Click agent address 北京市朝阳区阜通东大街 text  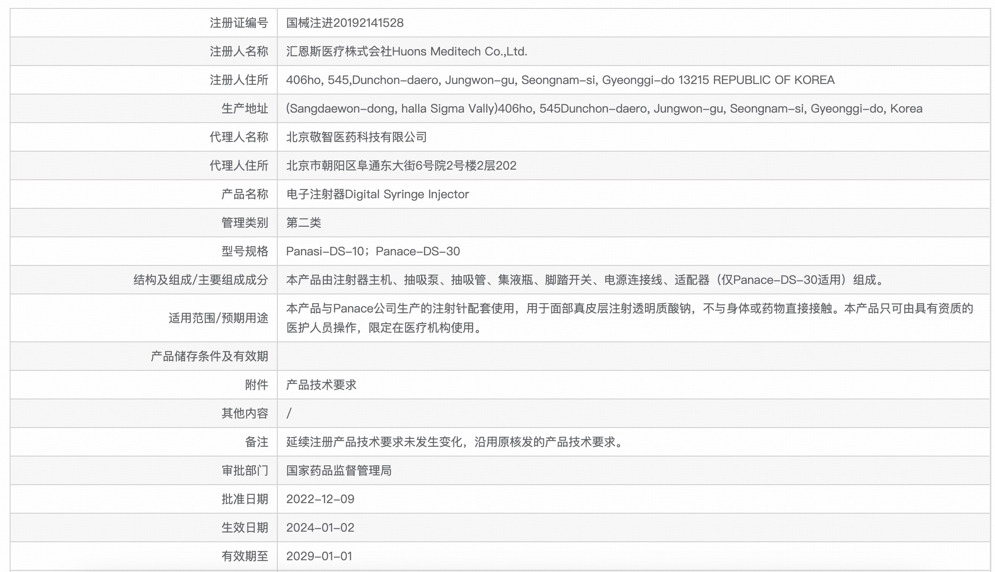[401, 165]
